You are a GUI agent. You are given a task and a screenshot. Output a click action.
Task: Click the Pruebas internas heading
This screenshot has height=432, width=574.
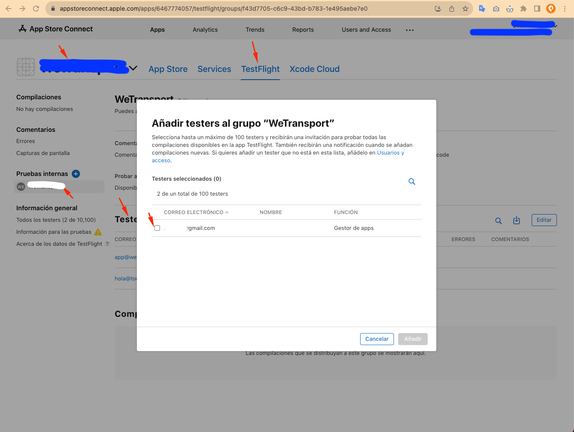pos(42,174)
